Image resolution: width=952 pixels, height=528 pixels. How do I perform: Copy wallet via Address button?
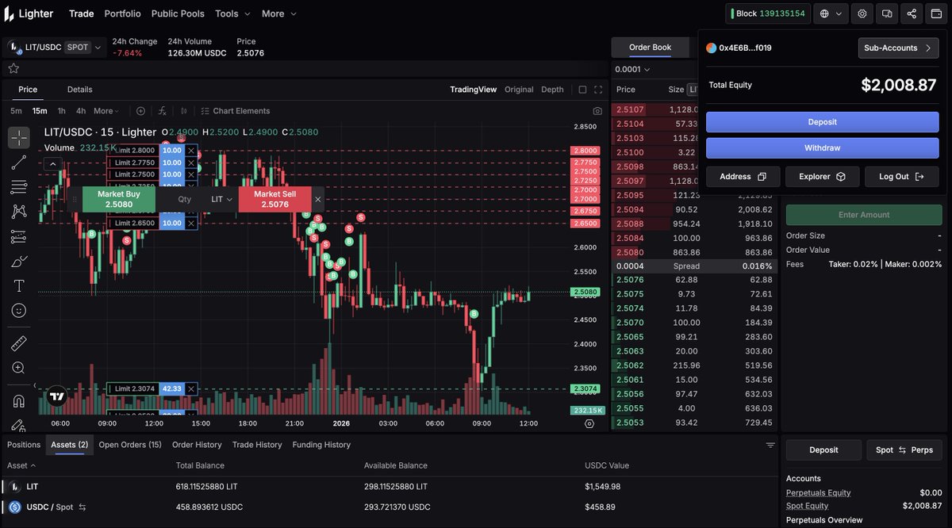[743, 177]
